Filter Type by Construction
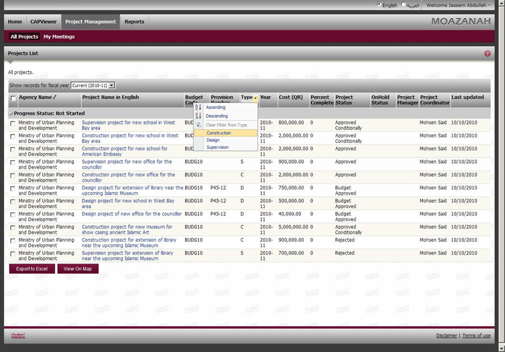 (x=226, y=133)
